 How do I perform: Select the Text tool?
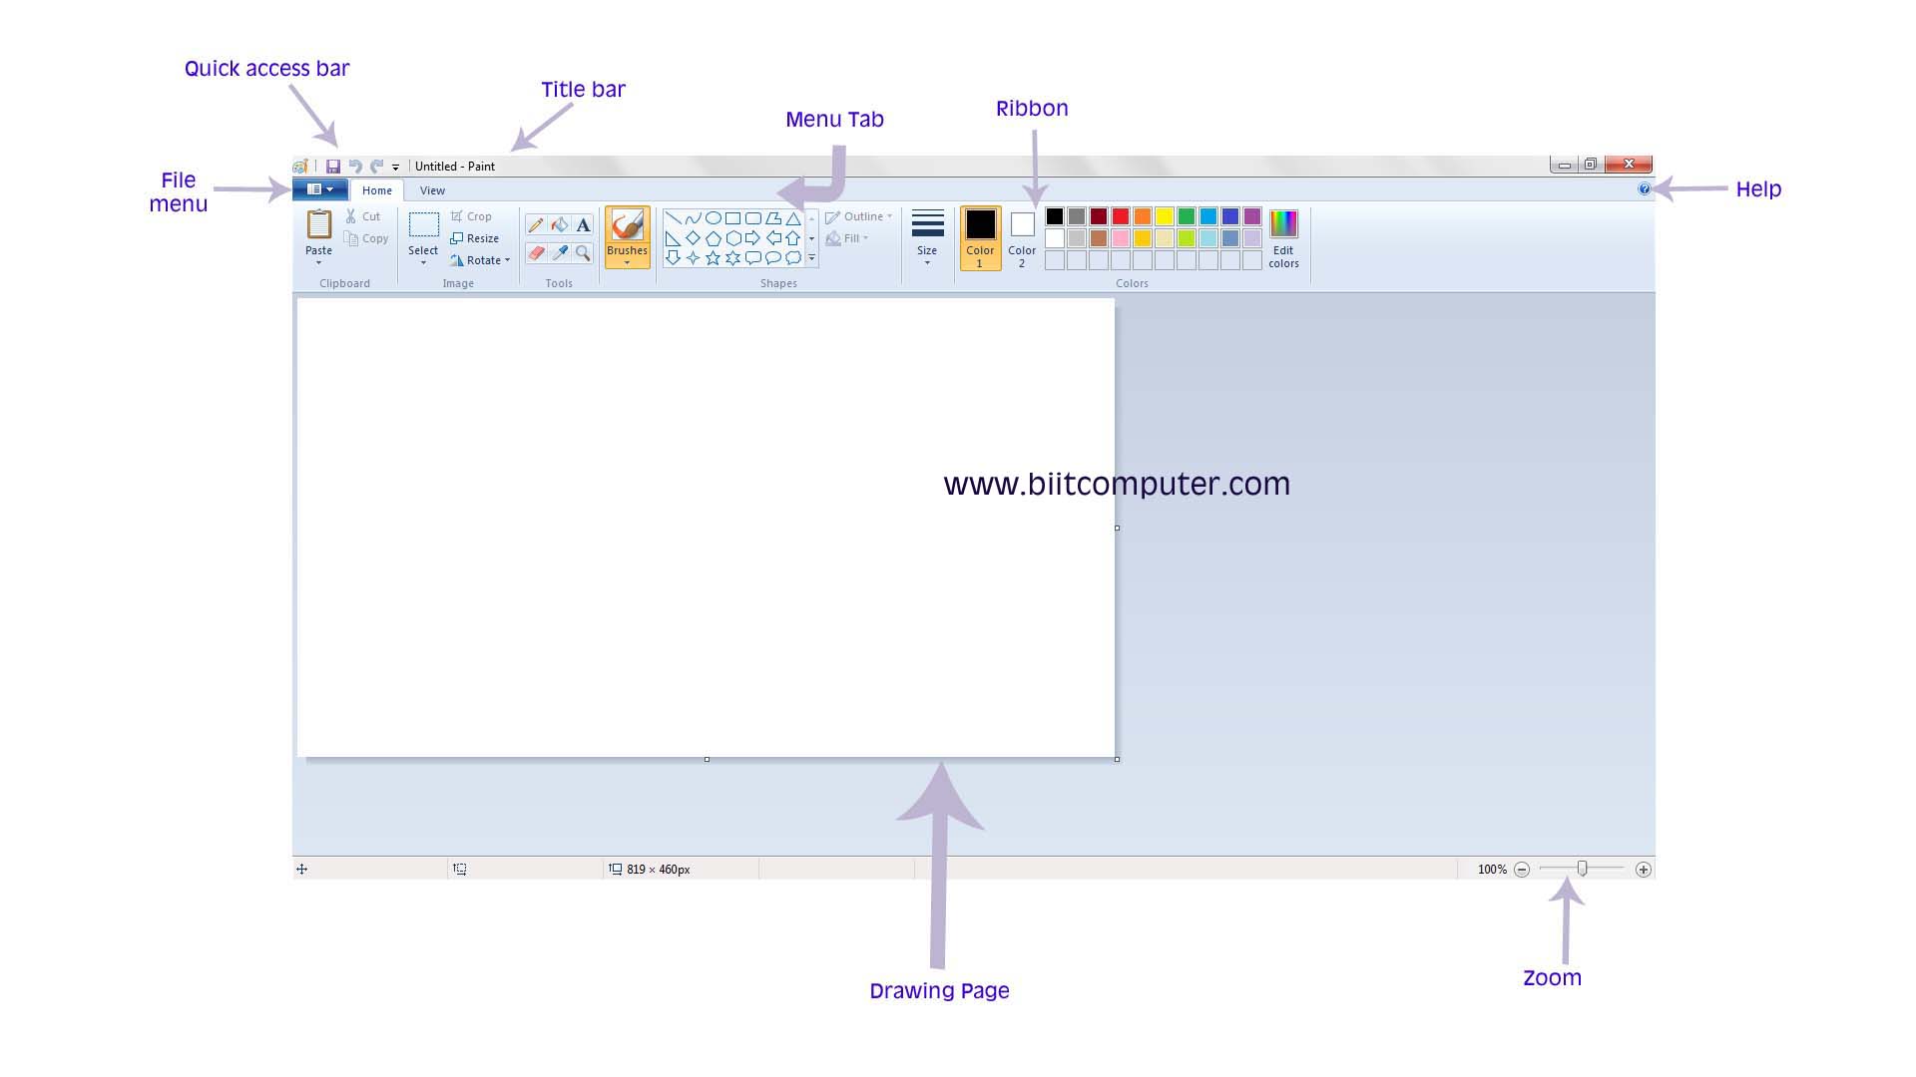tap(584, 225)
